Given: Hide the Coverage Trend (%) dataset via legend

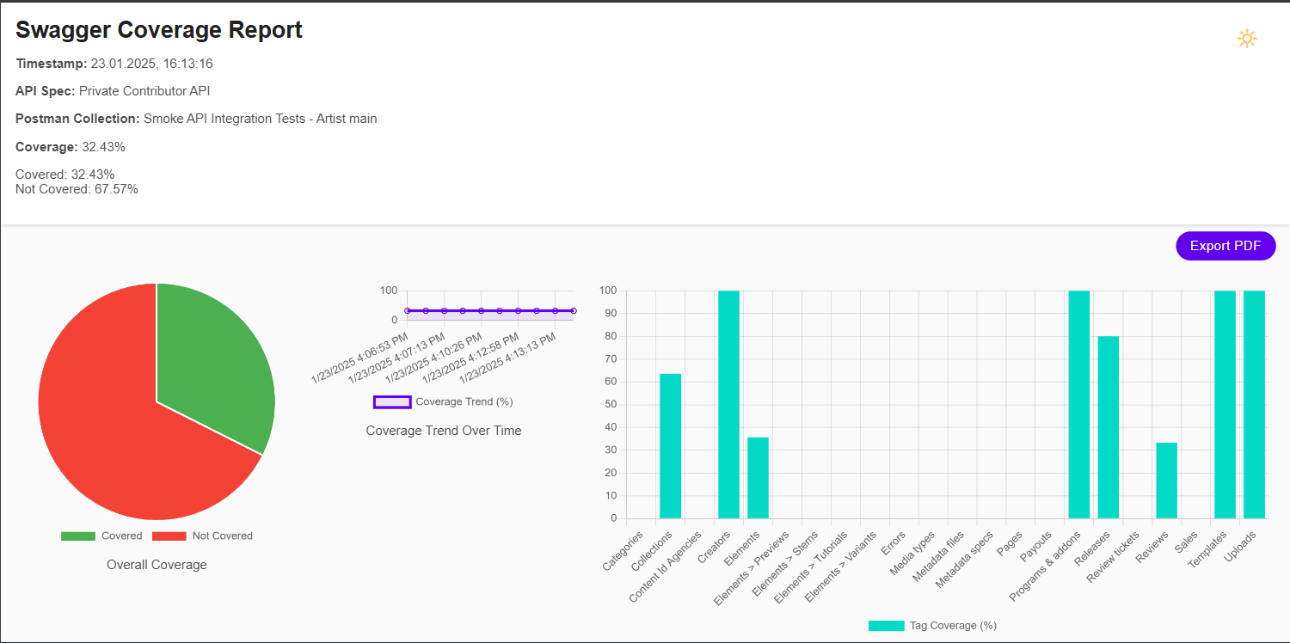Looking at the screenshot, I should [x=443, y=401].
